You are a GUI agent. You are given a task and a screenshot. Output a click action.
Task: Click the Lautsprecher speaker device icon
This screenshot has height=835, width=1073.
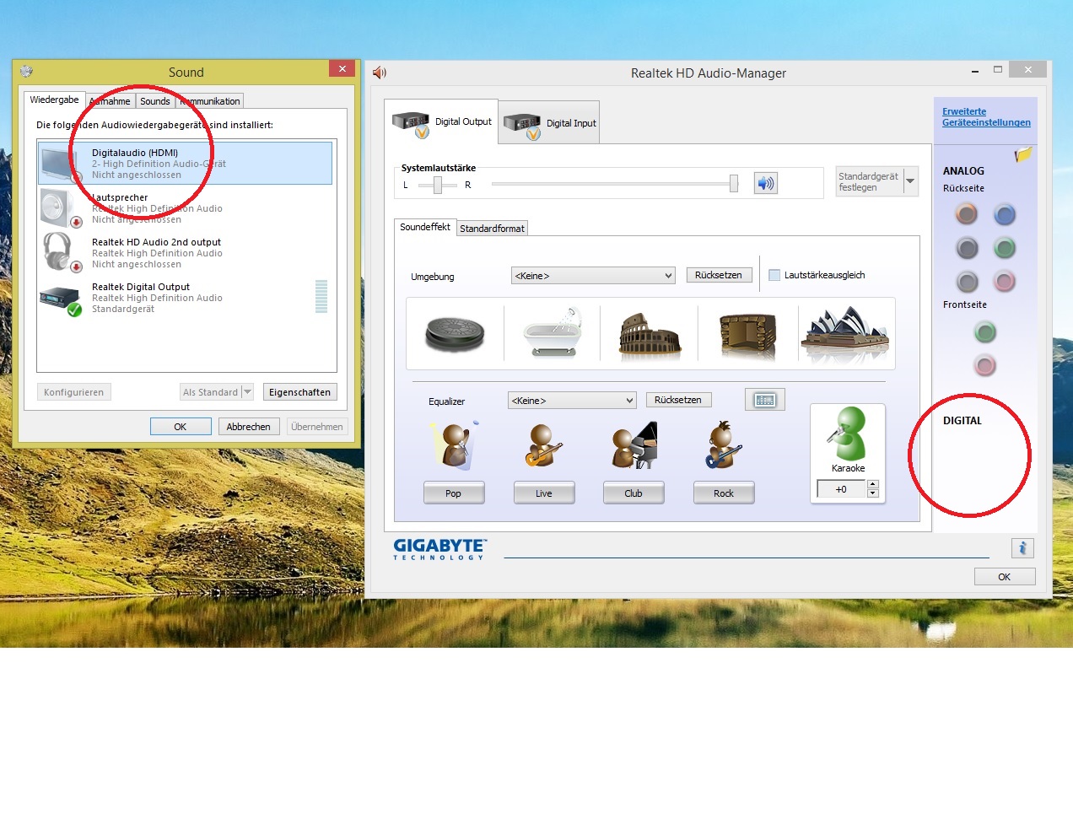pyautogui.click(x=61, y=207)
